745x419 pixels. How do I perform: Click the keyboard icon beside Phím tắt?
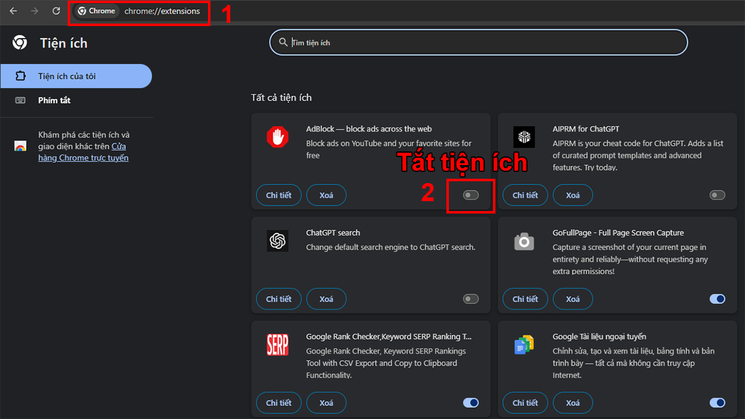(20, 100)
